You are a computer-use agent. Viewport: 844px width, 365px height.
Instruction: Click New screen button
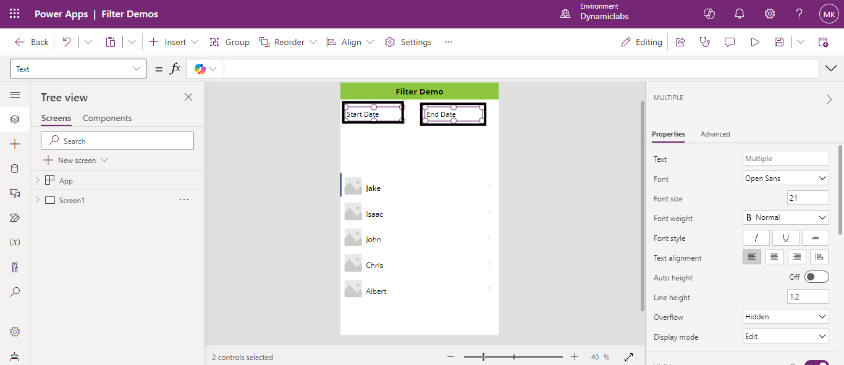70,160
